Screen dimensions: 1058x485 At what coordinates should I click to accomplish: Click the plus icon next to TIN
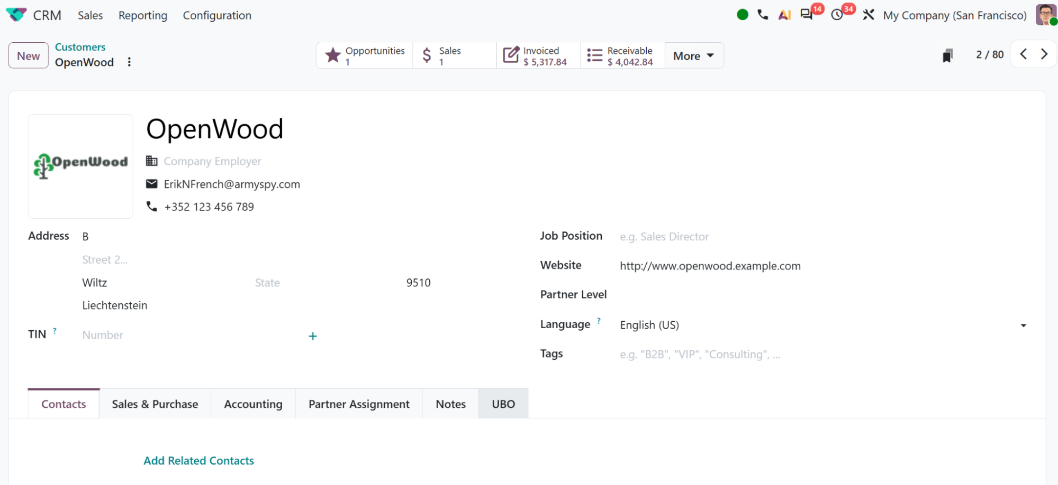[x=313, y=336]
